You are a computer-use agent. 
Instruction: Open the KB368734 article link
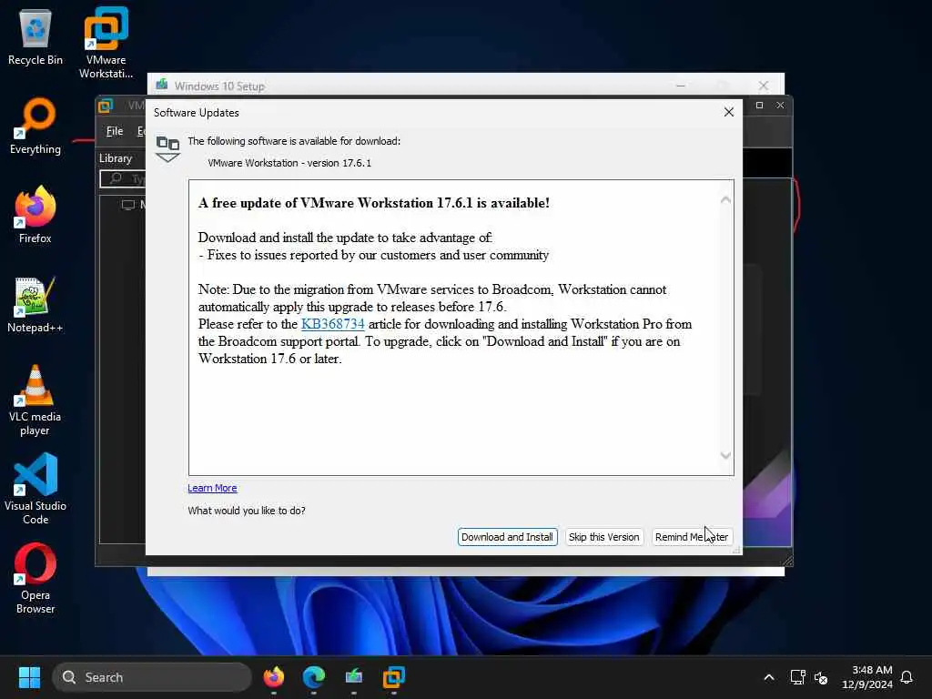[x=333, y=324]
